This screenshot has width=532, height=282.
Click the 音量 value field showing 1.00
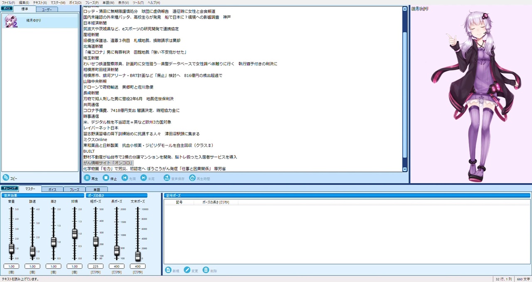(x=11, y=266)
